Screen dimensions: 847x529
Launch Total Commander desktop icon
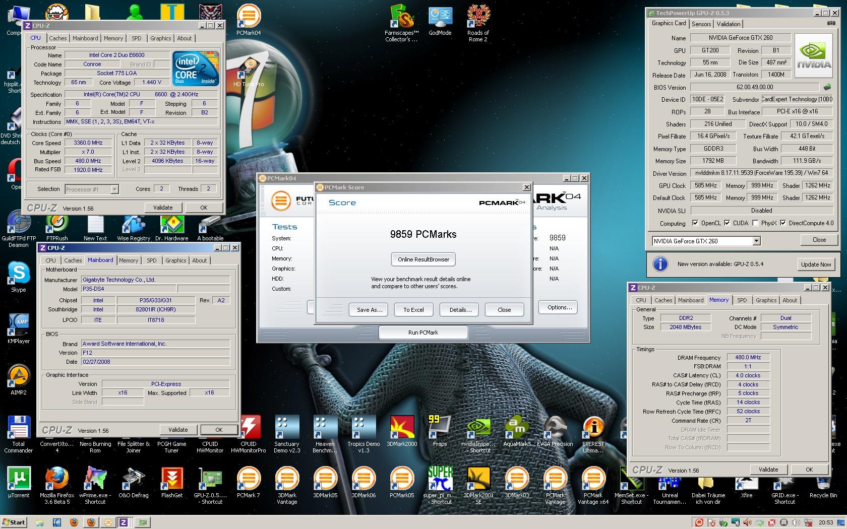coord(19,434)
